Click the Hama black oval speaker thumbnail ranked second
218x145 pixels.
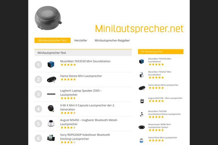52,79
